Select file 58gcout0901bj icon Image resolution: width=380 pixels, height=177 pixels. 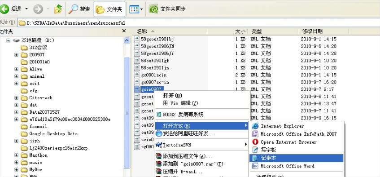tap(137, 39)
